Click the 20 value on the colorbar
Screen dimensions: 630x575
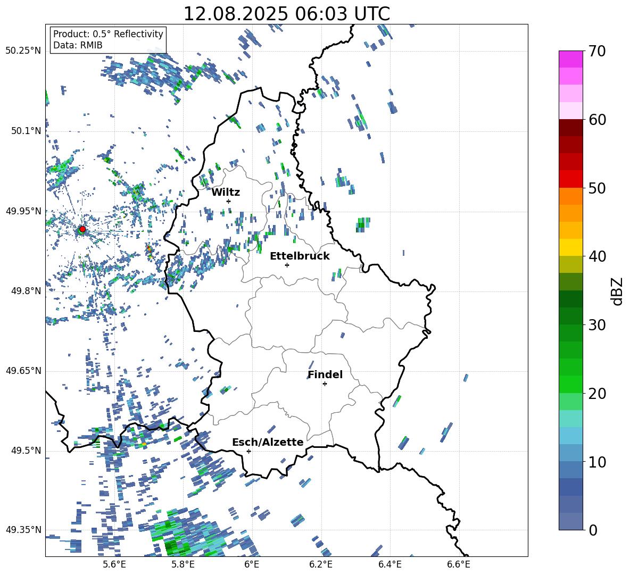tap(598, 394)
